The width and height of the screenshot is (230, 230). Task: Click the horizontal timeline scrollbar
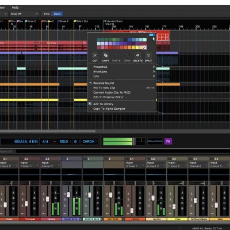[x=48, y=131]
